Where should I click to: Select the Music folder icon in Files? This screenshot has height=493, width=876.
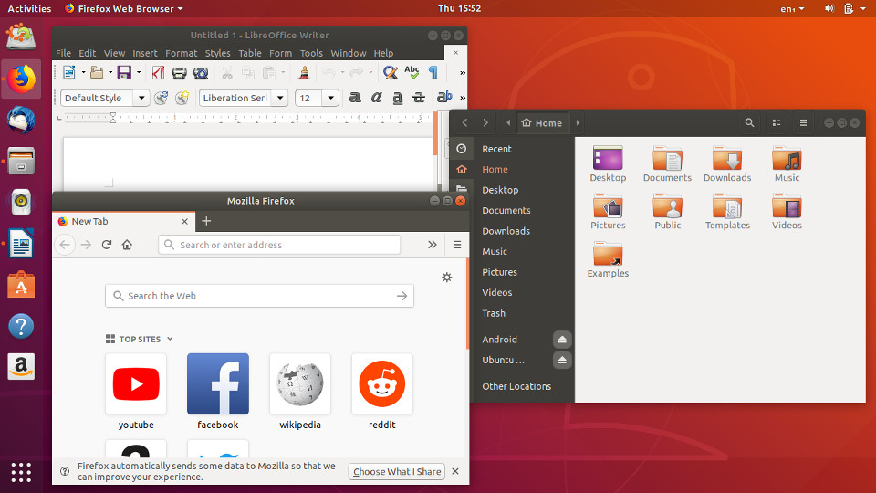click(787, 159)
